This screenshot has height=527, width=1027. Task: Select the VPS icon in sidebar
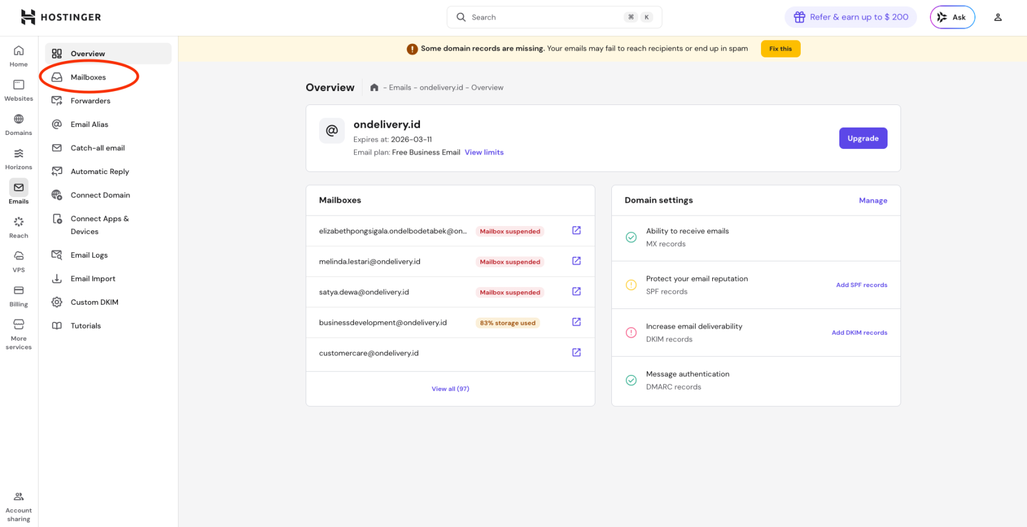[19, 256]
